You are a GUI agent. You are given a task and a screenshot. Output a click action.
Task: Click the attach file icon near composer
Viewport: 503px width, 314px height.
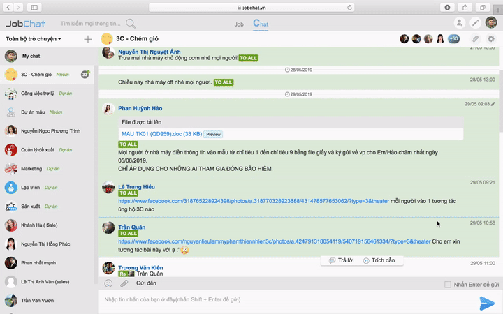(x=124, y=284)
